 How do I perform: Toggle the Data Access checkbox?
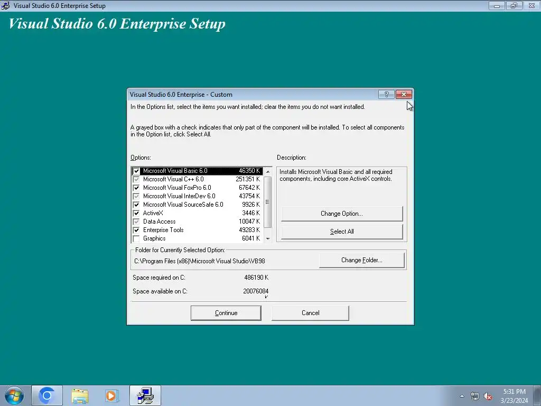pyautogui.click(x=136, y=222)
